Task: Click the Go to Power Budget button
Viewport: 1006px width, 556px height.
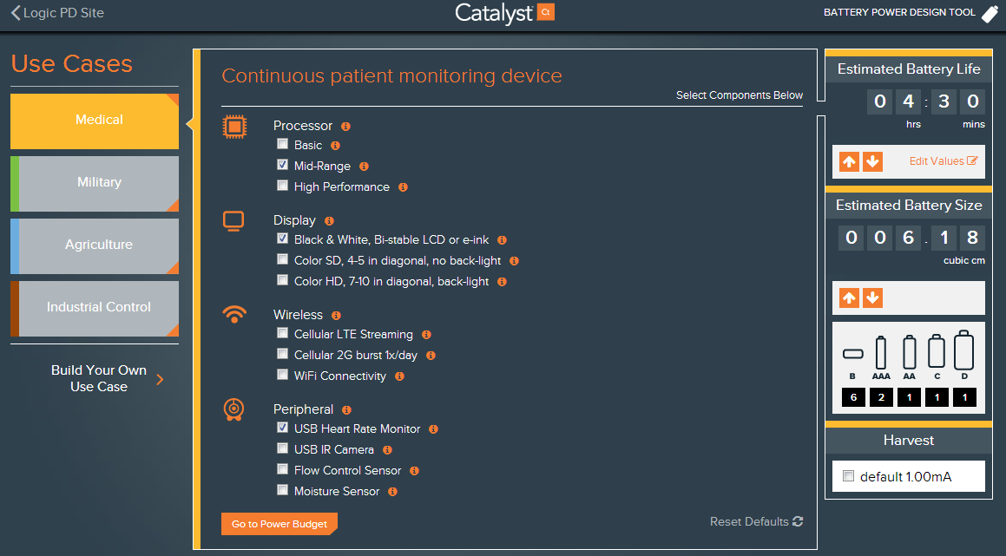Action: 279,524
